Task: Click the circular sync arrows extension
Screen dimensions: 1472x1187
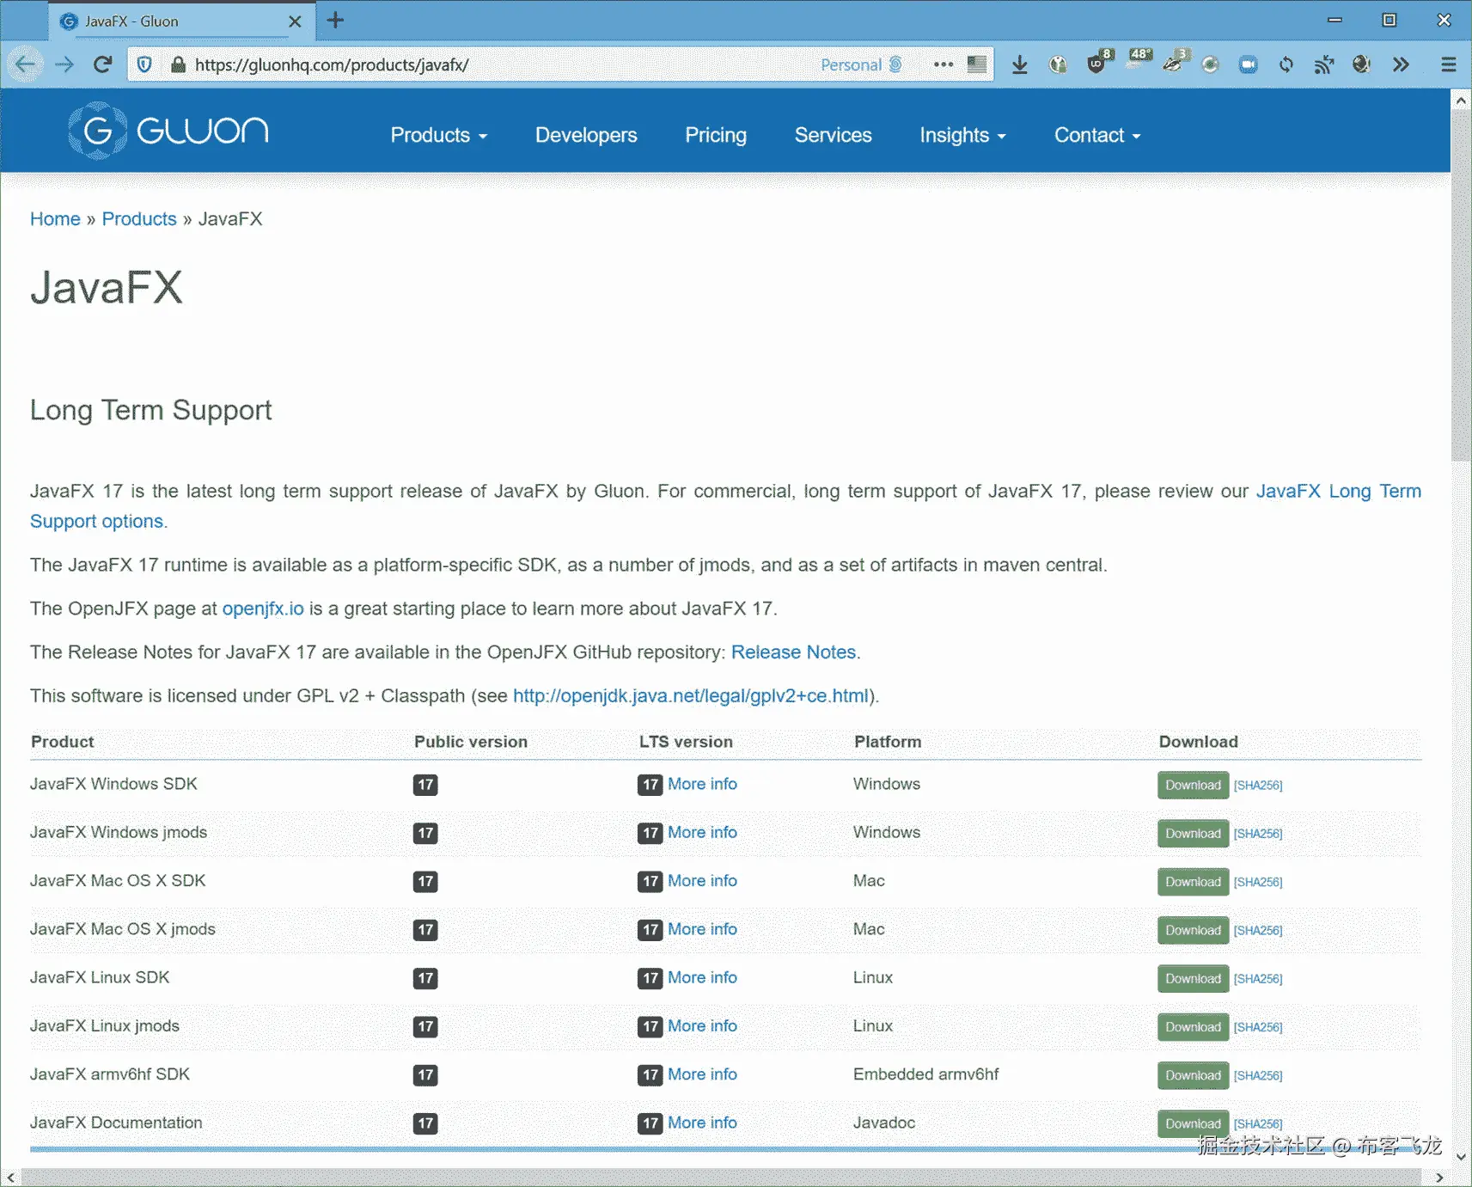Action: (1286, 64)
